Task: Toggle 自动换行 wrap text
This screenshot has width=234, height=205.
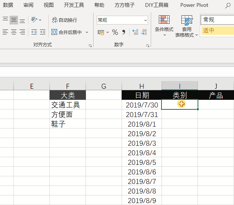Action: coord(64,20)
